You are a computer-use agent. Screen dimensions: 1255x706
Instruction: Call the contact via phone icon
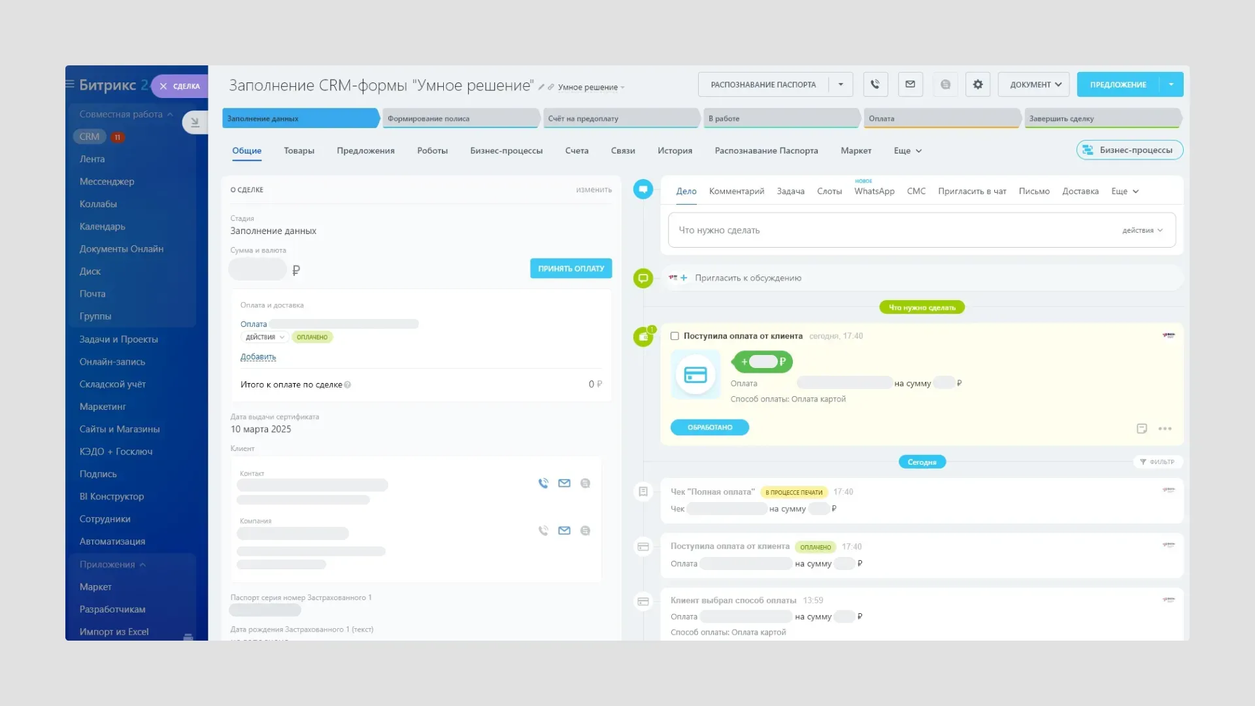point(543,483)
